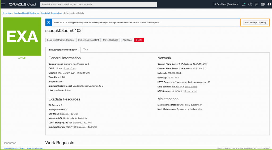The image size is (272, 150).
Task: Click the red Delete button
Action: pyautogui.click(x=139, y=40)
